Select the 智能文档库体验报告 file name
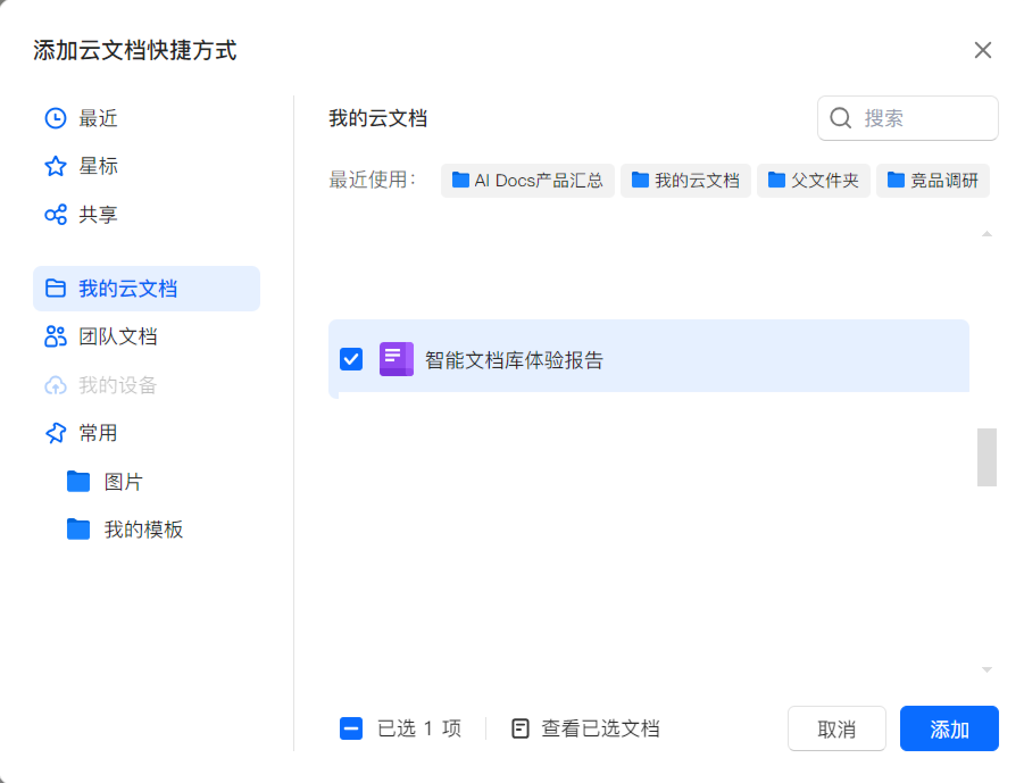Viewport: 1024px width, 783px height. [x=514, y=360]
